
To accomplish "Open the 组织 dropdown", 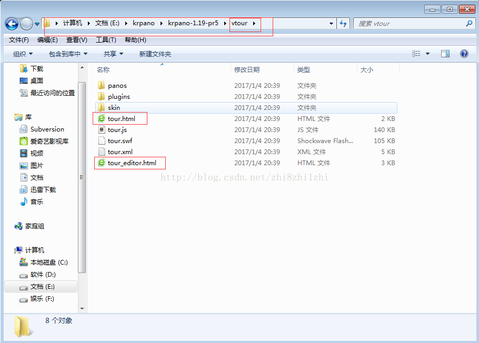I will (x=23, y=54).
